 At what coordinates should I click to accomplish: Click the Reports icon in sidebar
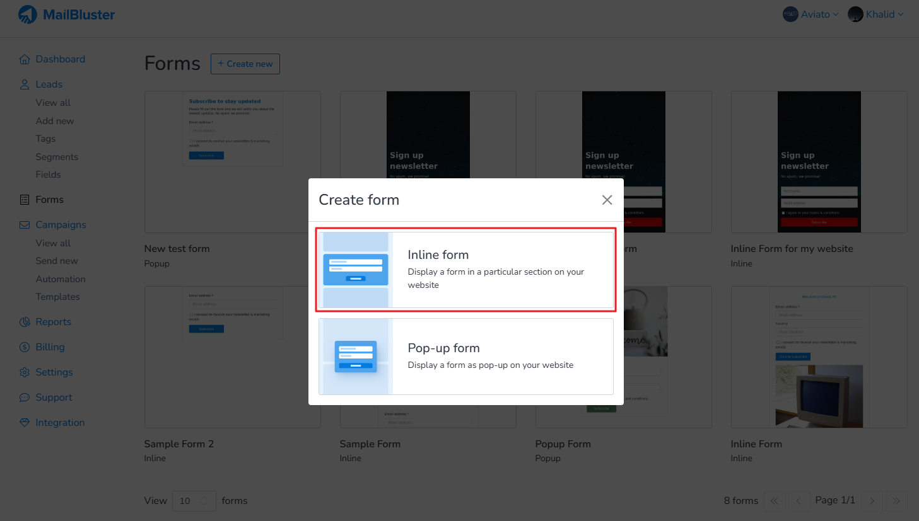(24, 321)
